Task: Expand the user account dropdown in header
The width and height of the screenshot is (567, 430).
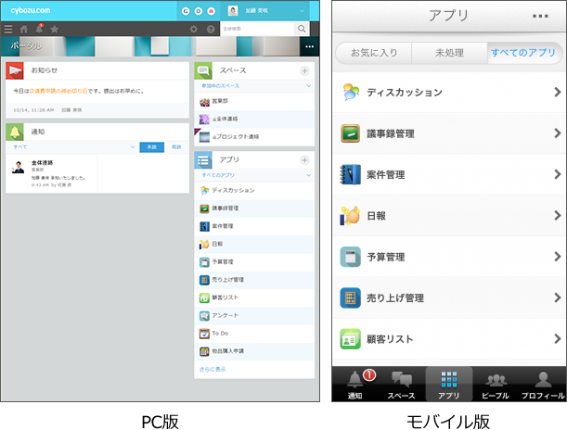Action: coord(301,12)
